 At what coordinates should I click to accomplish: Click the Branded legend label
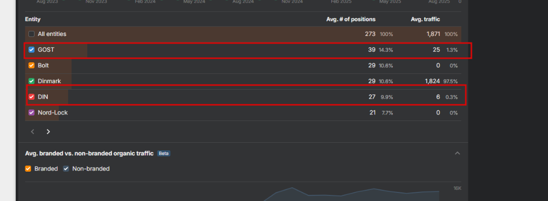(46, 169)
